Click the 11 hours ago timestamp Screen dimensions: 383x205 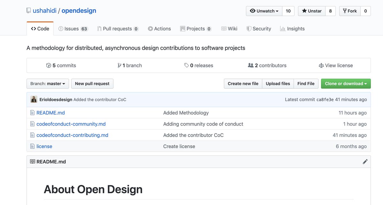click(353, 113)
